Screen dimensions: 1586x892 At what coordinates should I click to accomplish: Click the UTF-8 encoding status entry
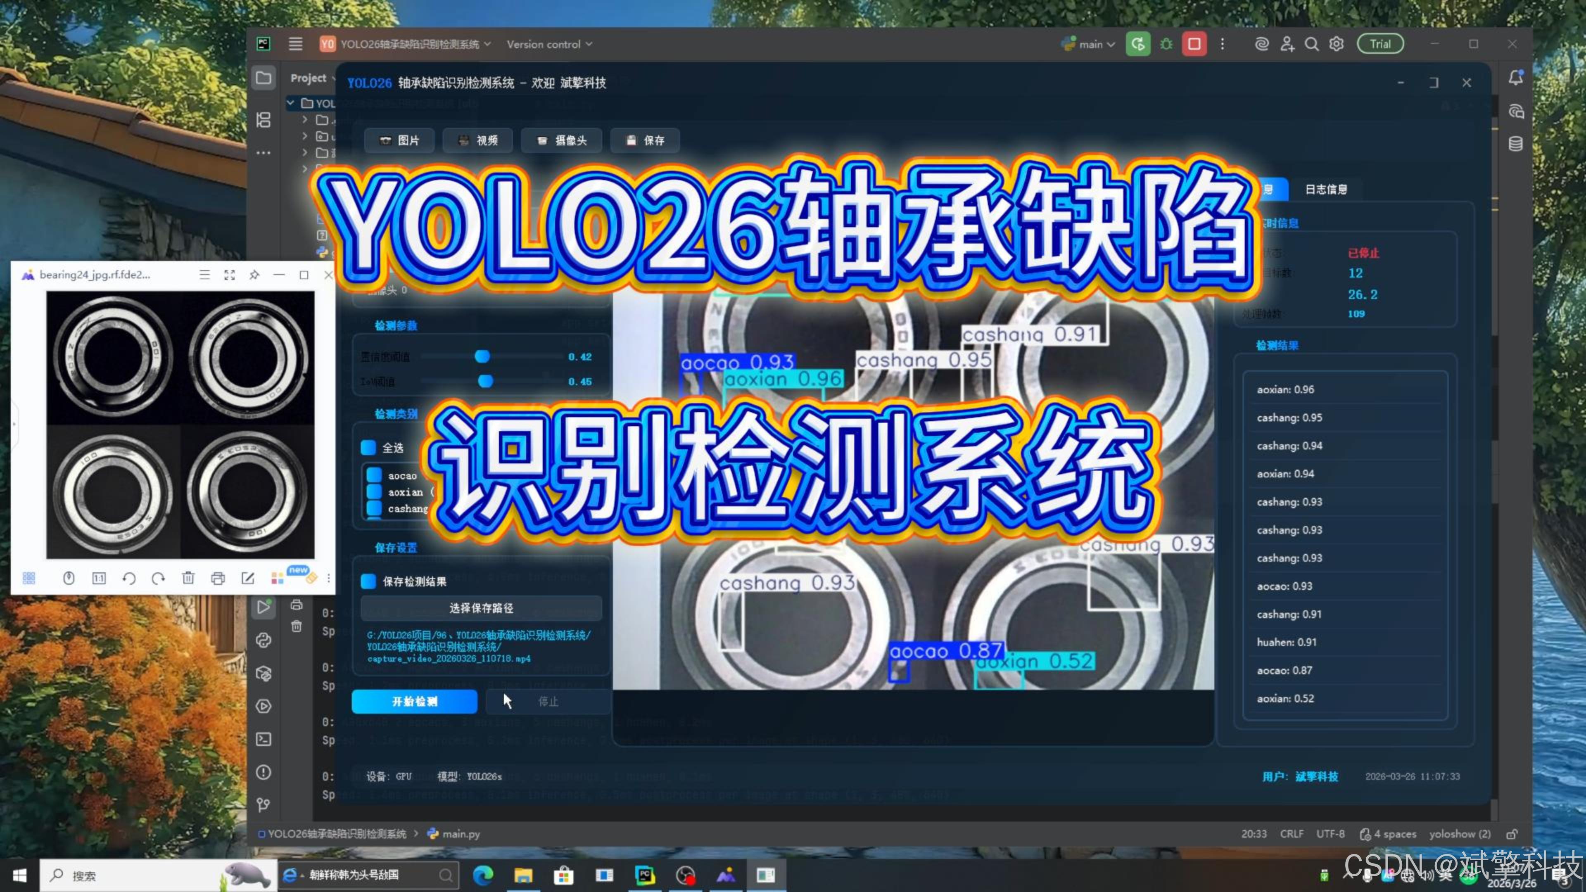1330,833
